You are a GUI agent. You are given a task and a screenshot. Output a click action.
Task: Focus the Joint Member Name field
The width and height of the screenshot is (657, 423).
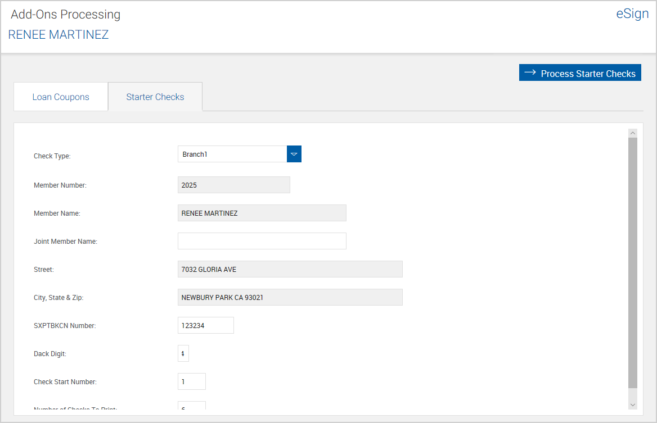pos(262,241)
